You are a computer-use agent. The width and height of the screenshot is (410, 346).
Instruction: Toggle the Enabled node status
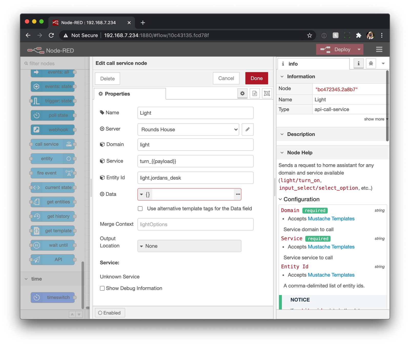tap(110, 313)
